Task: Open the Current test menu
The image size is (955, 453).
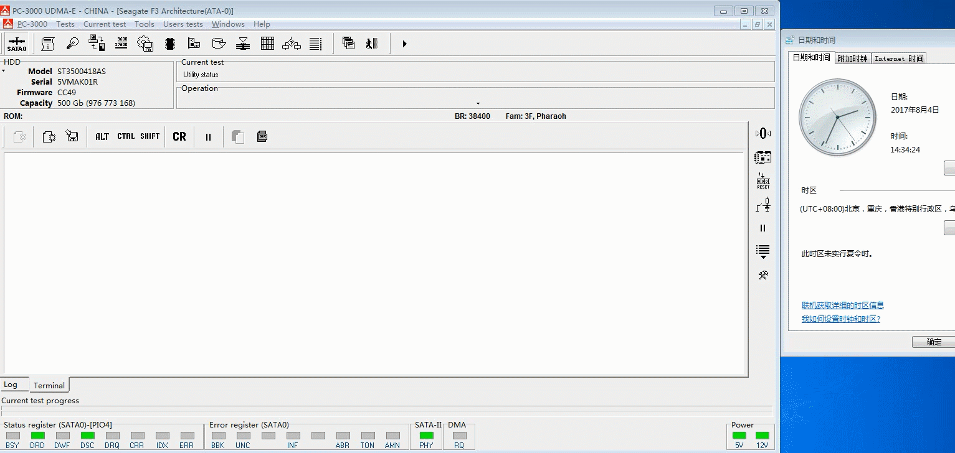Action: 105,24
